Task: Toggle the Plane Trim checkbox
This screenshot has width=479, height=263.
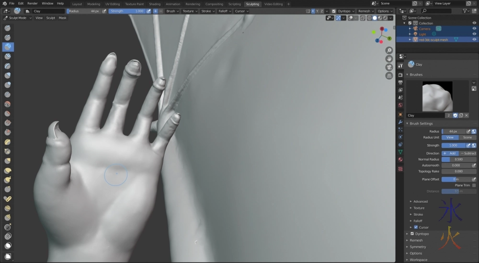Action: (x=474, y=185)
